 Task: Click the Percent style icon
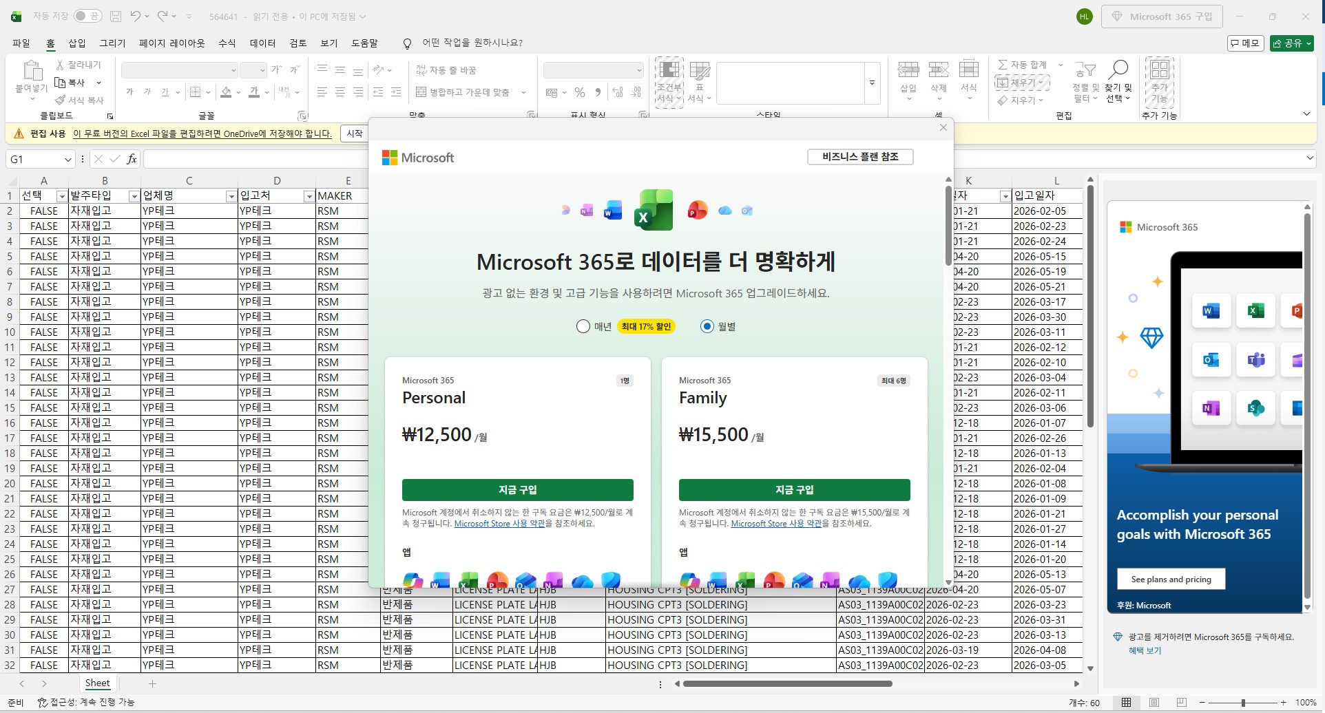(x=580, y=92)
